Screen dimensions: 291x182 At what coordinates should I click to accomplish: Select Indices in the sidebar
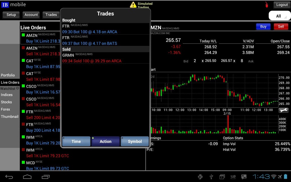7,95
